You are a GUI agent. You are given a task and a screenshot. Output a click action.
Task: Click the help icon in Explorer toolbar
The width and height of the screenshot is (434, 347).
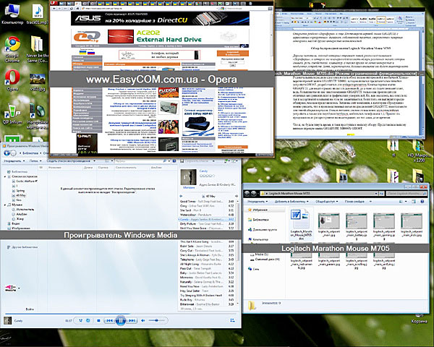point(422,202)
